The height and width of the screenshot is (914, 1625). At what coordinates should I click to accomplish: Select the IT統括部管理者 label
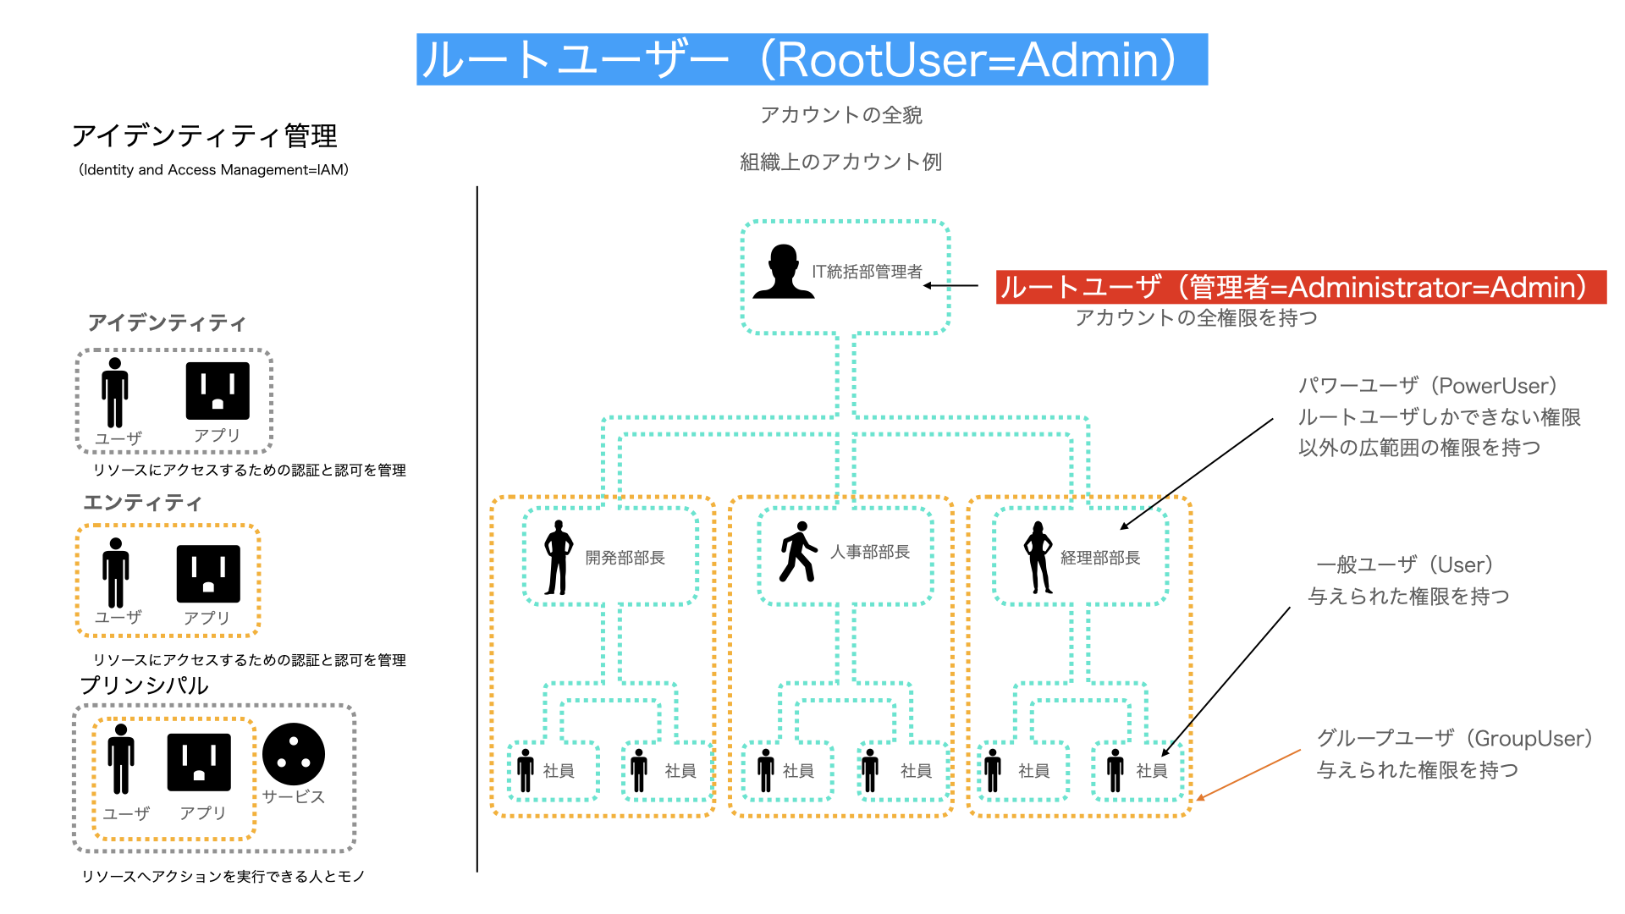[x=867, y=272]
